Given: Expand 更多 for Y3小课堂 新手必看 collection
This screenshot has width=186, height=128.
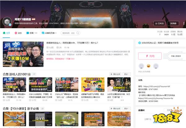Looking at the screenshot, I should coord(126,108).
